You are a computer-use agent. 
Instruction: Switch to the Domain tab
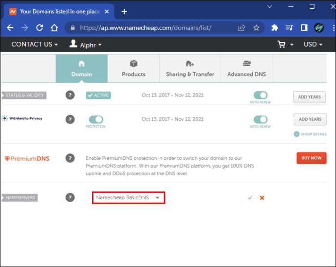point(82,68)
